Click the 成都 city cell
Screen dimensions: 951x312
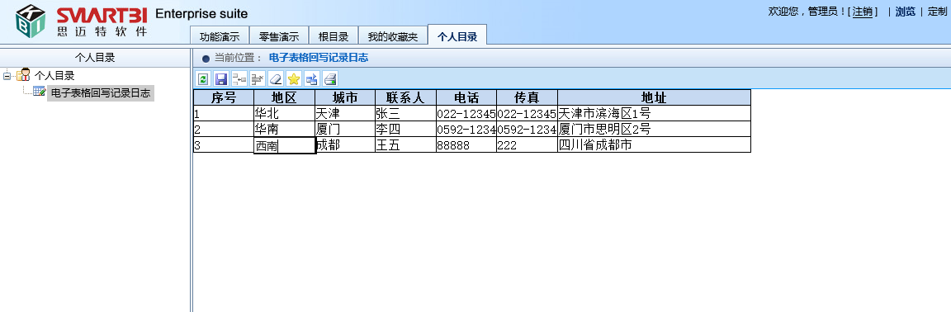click(345, 144)
